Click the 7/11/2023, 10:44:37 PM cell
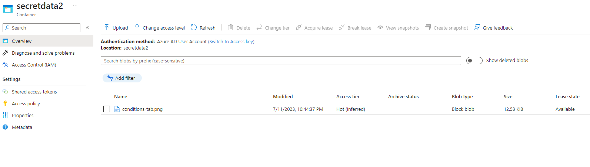Viewport: 590px width, 167px height. [298, 109]
